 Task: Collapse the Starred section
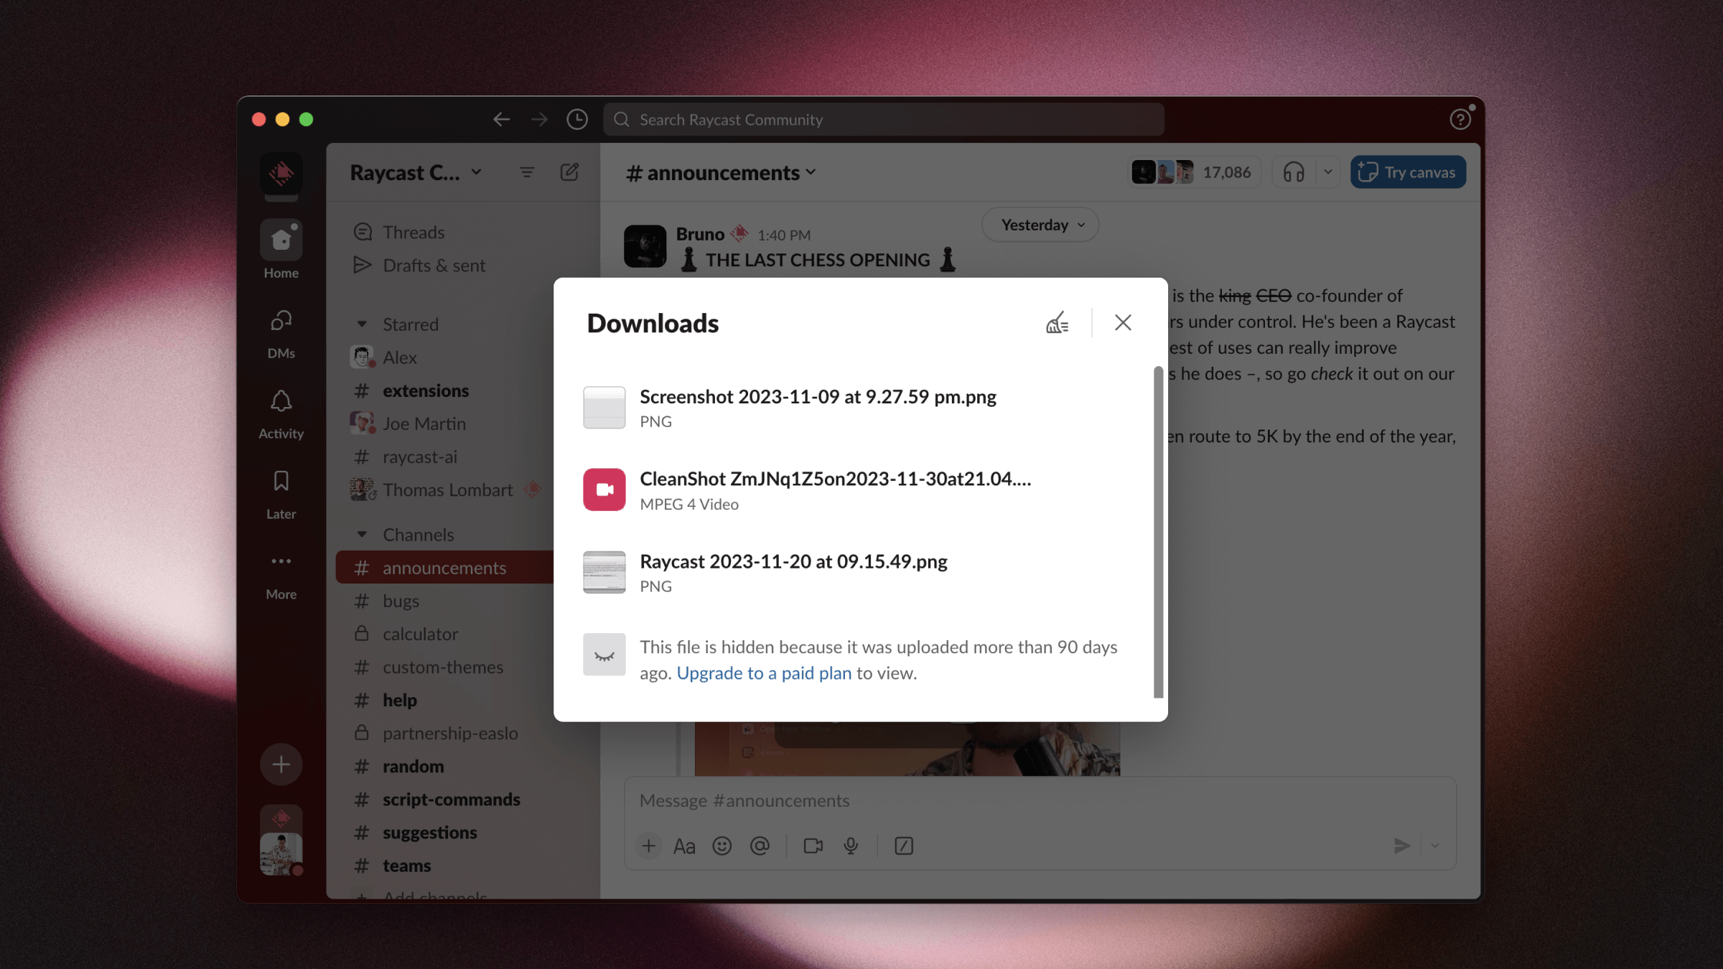tap(362, 324)
